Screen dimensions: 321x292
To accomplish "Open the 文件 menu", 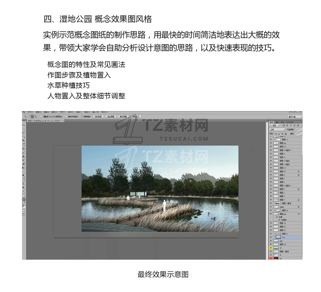I will pyautogui.click(x=30, y=112).
